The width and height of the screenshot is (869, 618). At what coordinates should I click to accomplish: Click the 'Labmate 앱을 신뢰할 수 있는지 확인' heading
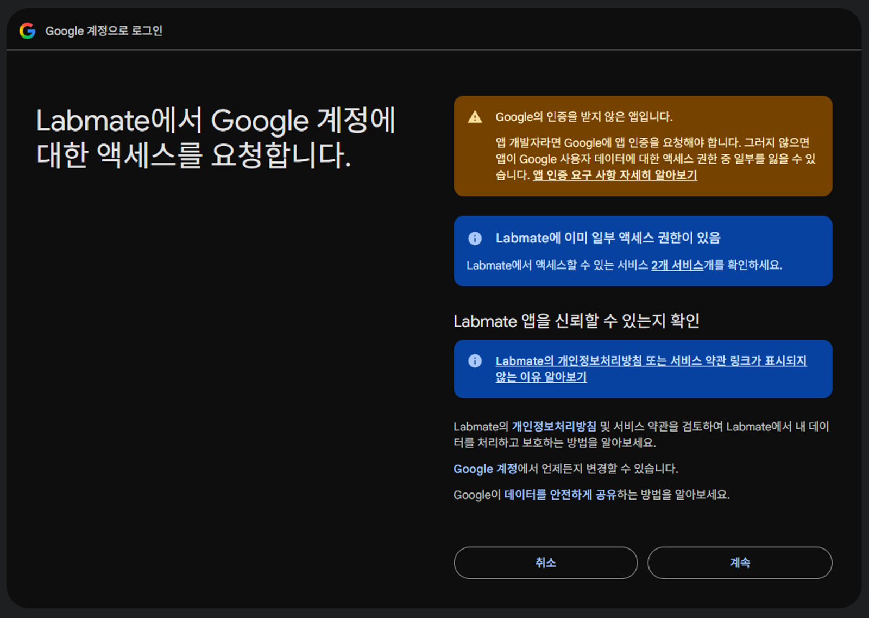(x=576, y=321)
